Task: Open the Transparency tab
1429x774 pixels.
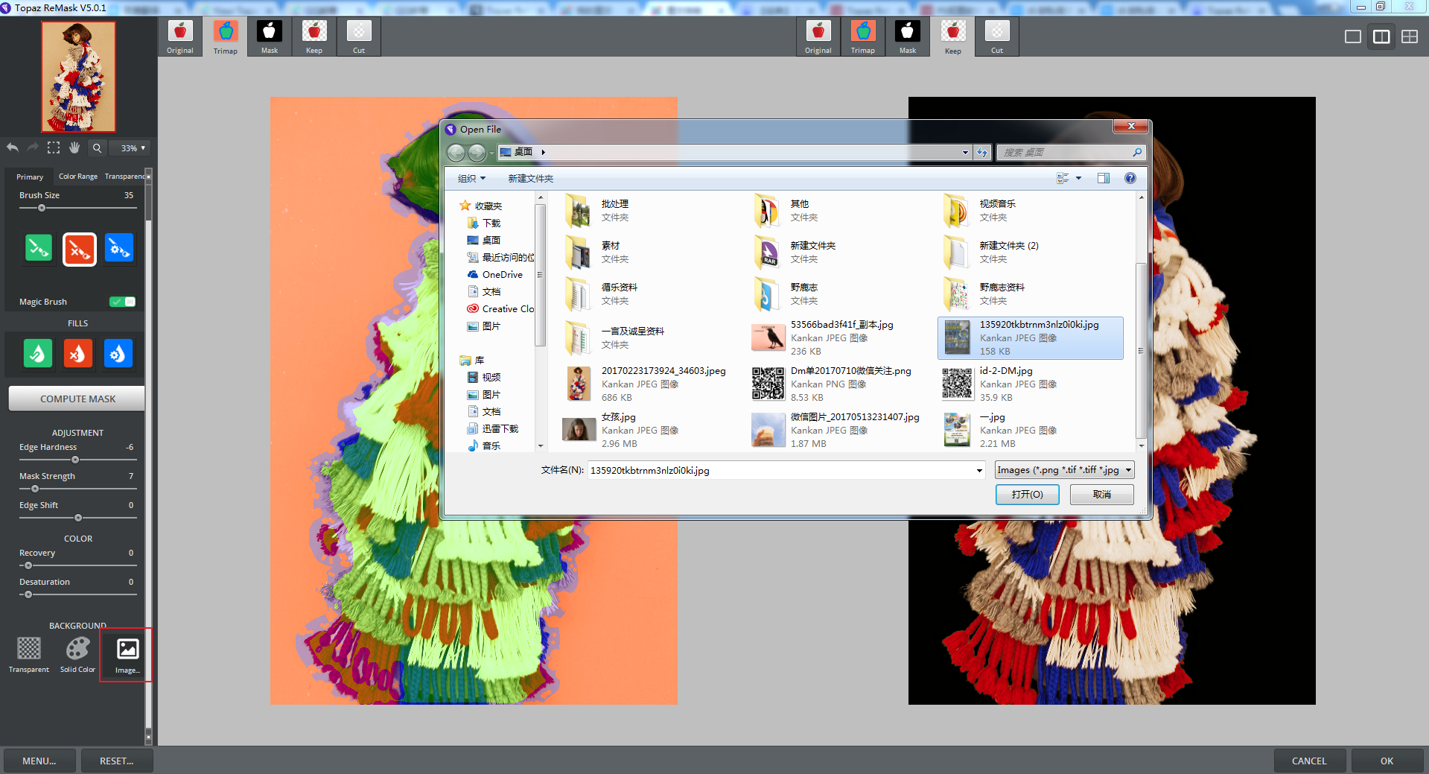Action: [125, 177]
